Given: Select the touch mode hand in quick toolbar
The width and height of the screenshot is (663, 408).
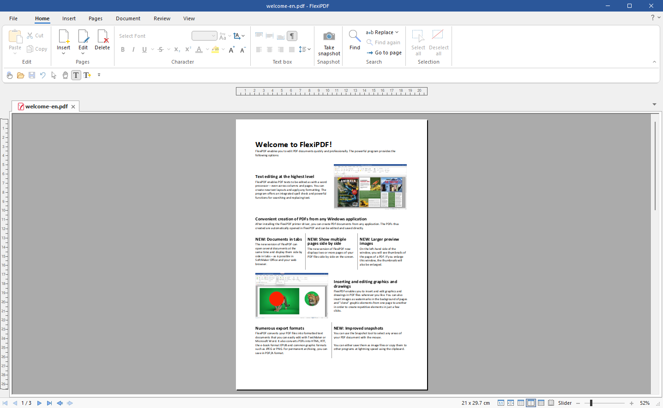Looking at the screenshot, I should click(x=10, y=75).
